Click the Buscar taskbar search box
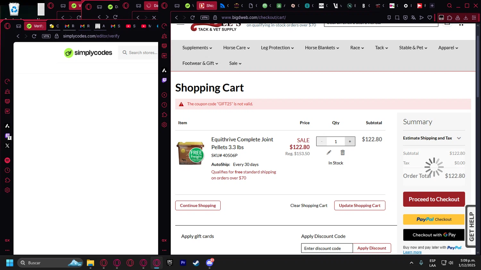Screen dimensions: 481x270 point(50,263)
